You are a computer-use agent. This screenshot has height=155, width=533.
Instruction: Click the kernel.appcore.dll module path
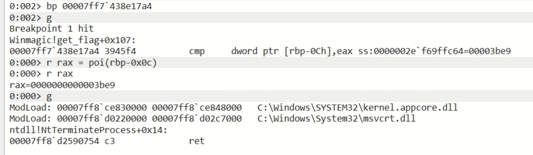[x=358, y=108]
